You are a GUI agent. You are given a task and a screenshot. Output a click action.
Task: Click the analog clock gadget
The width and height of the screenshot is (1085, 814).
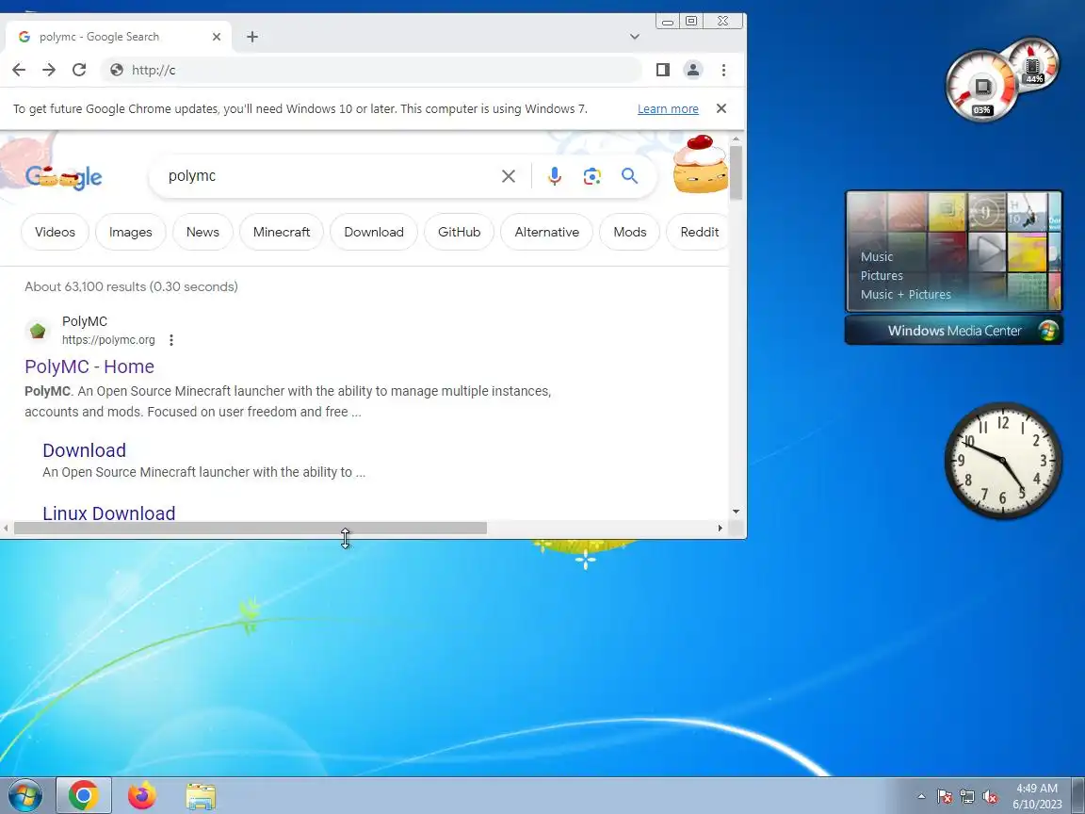1003,461
